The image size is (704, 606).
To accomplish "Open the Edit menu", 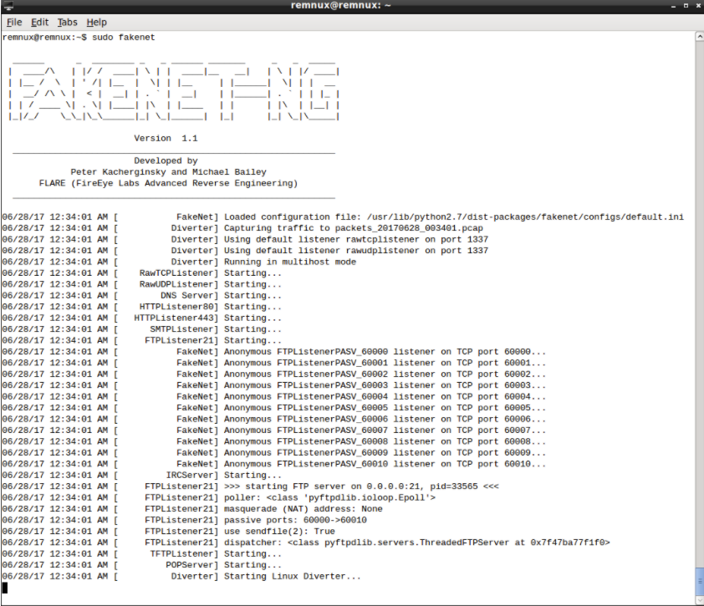I will [39, 23].
